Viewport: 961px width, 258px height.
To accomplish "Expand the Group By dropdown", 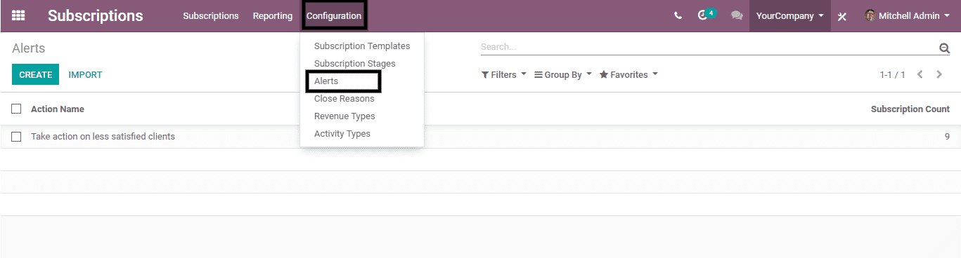I will tap(563, 74).
